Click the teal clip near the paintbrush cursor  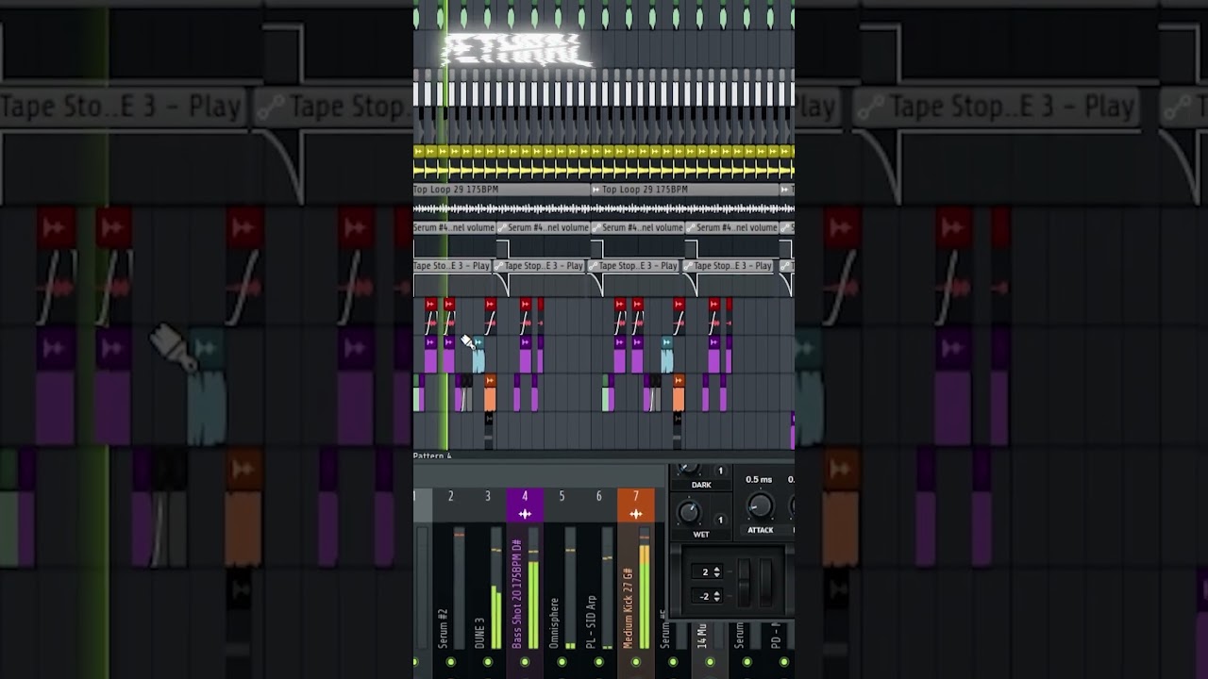478,355
